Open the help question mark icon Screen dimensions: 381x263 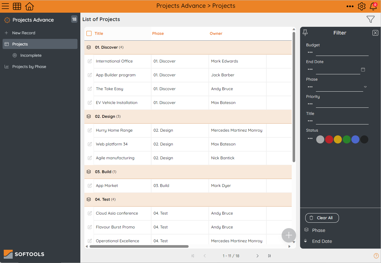376,256
